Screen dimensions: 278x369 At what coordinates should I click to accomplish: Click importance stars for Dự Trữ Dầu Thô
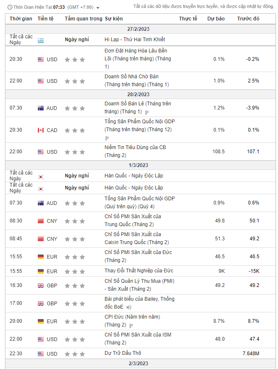75,354
